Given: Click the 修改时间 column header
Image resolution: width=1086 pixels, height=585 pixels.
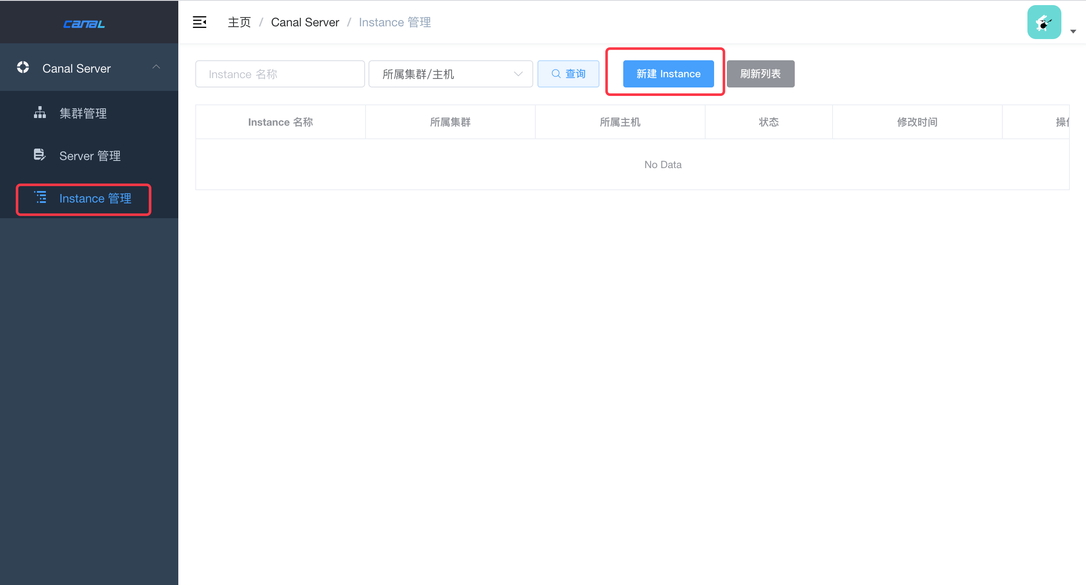Looking at the screenshot, I should (917, 122).
